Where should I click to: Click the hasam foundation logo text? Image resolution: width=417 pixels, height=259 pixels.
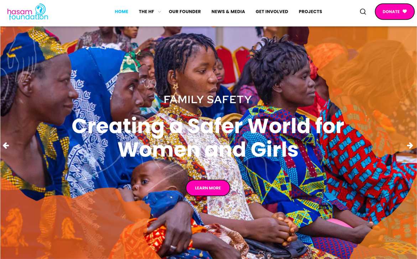(x=28, y=14)
